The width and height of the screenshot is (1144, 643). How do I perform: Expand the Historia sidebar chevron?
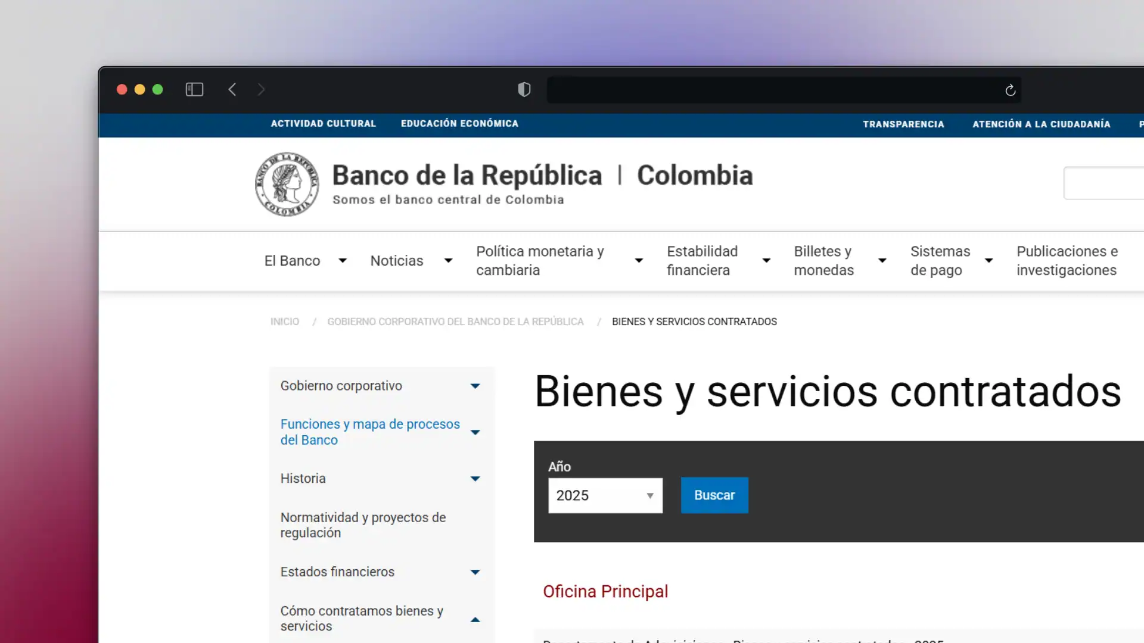coord(475,479)
